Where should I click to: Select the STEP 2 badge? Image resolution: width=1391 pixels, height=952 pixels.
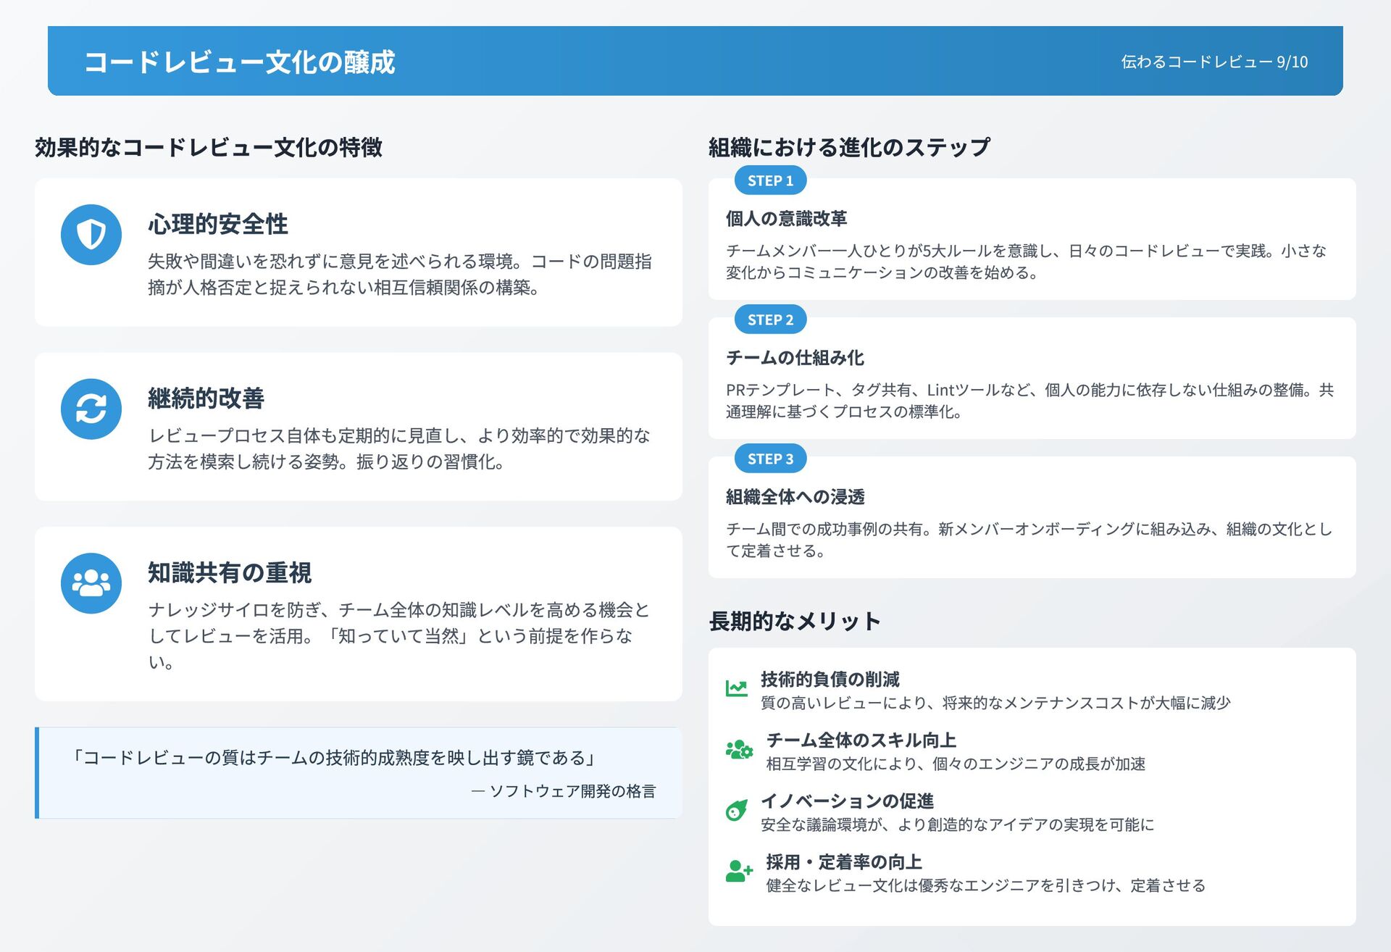[x=770, y=320]
